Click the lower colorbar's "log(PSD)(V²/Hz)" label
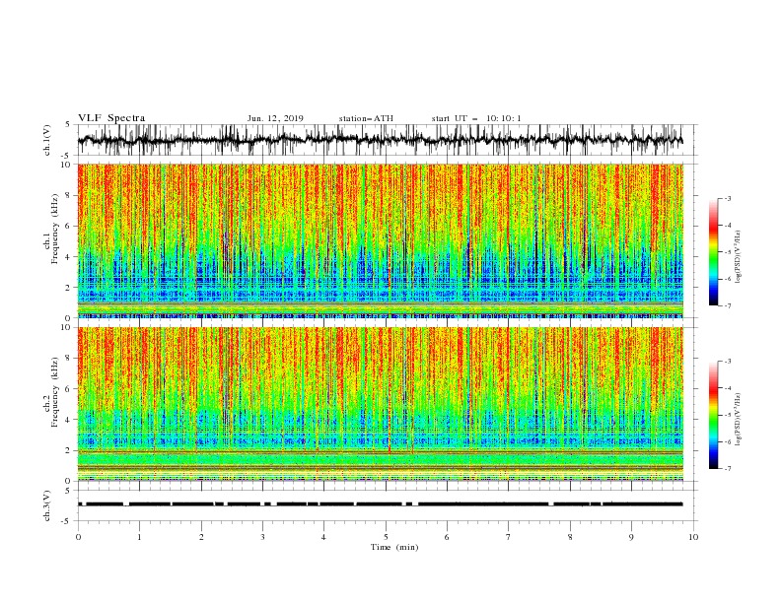The width and height of the screenshot is (781, 603). pyautogui.click(x=739, y=420)
